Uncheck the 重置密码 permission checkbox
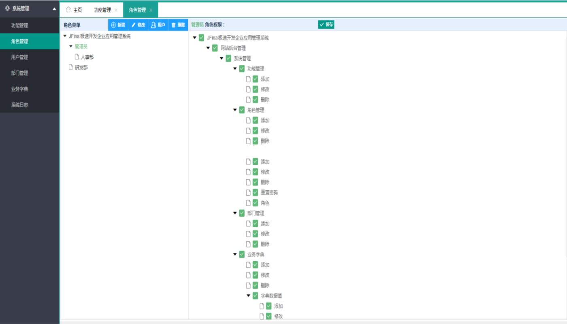 tap(255, 192)
